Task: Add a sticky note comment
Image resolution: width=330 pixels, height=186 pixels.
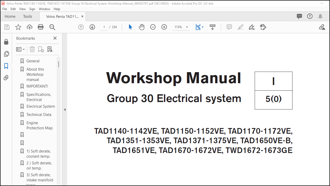Action: point(229,27)
